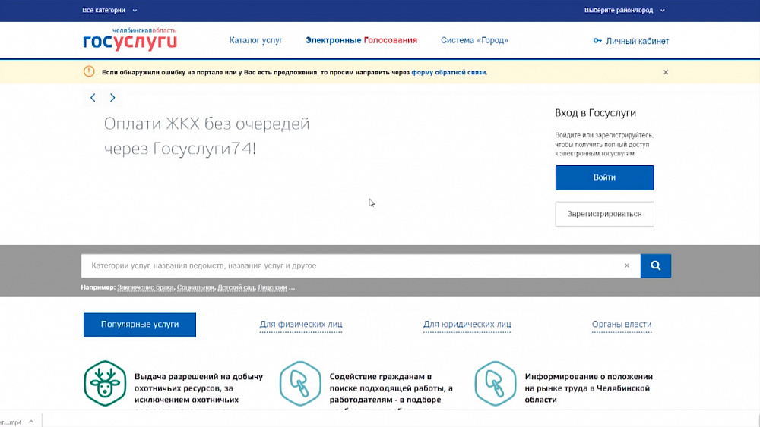Click the orange warning icon in notice bar

(x=89, y=71)
